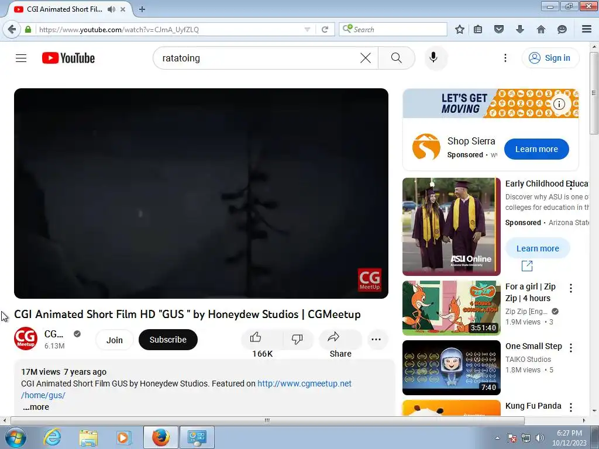
Task: Click the GUS video player
Action: 201,194
